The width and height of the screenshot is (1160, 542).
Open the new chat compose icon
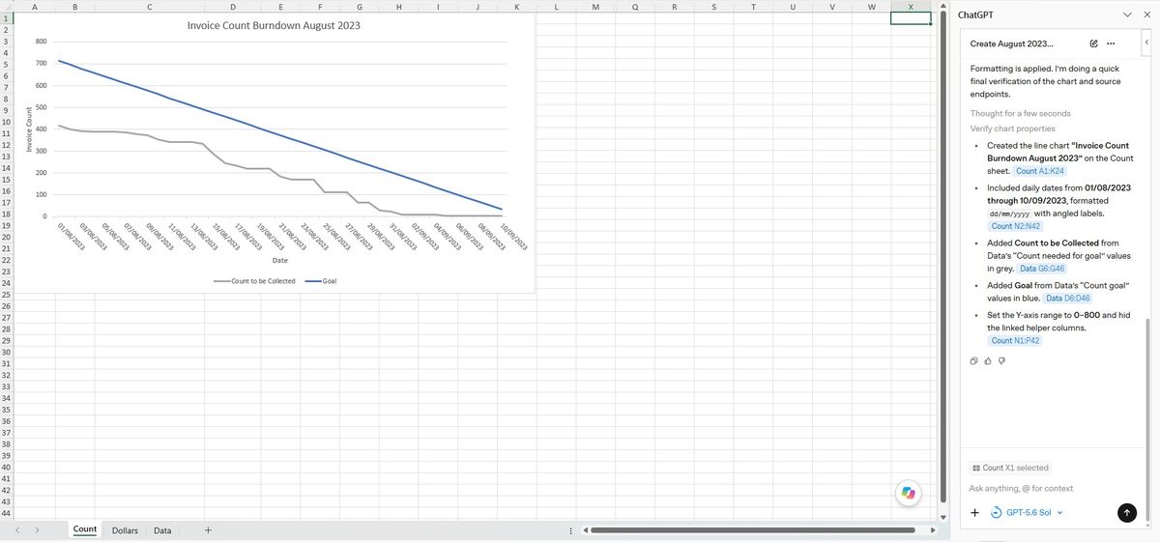1093,43
